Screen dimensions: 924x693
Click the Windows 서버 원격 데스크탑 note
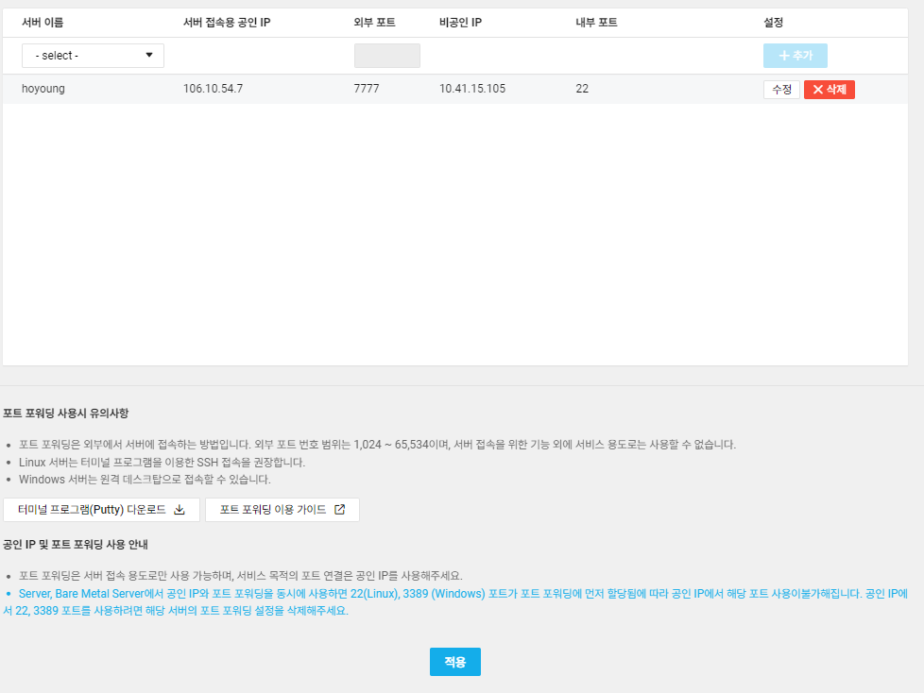tap(145, 480)
